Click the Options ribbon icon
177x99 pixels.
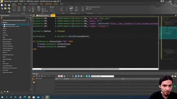(76, 9)
